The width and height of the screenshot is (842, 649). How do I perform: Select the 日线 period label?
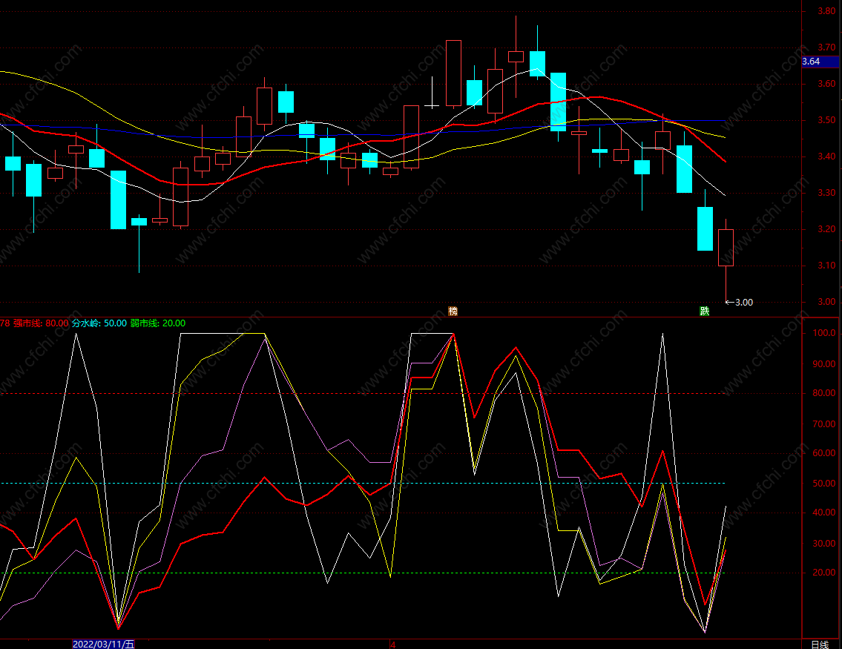coord(820,644)
